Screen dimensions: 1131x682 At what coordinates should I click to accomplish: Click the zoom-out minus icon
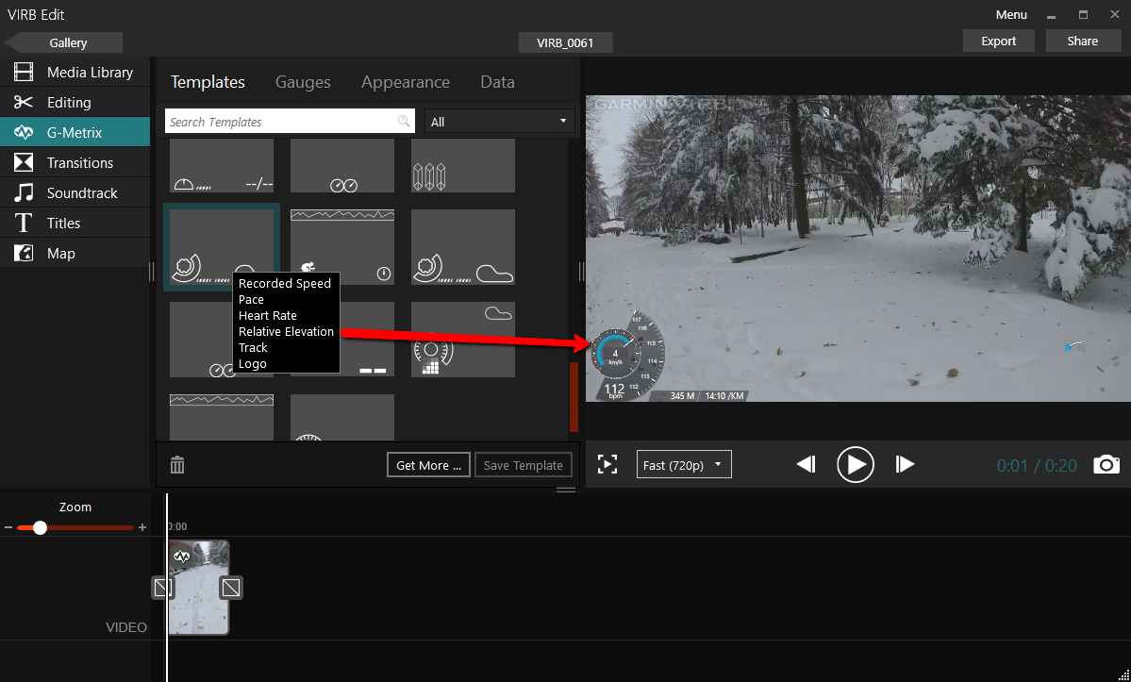[8, 527]
